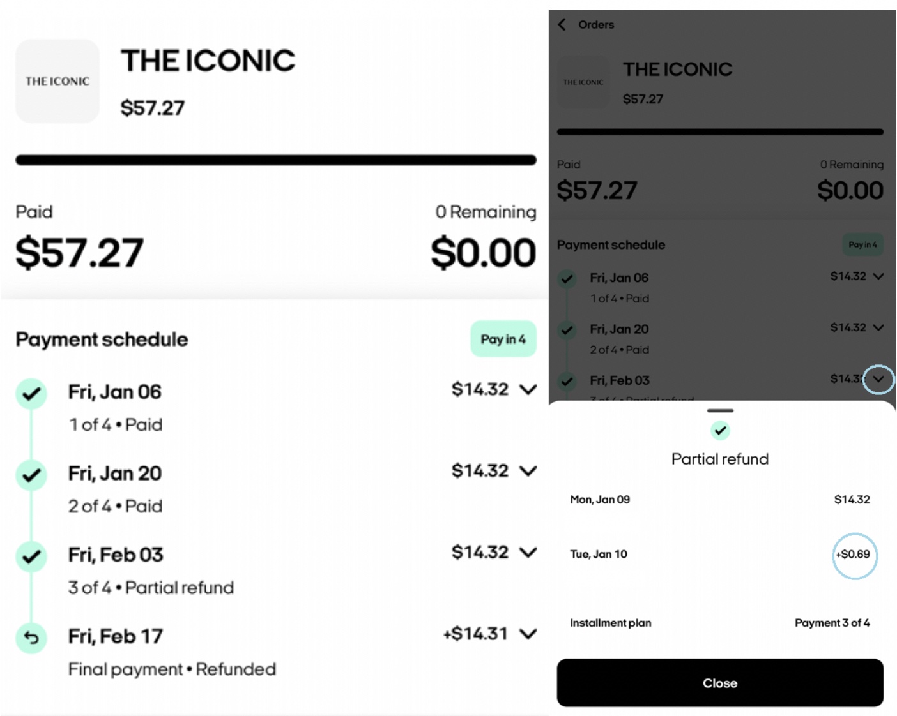Click the black payment progress bar
This screenshot has width=897, height=716.
[275, 160]
